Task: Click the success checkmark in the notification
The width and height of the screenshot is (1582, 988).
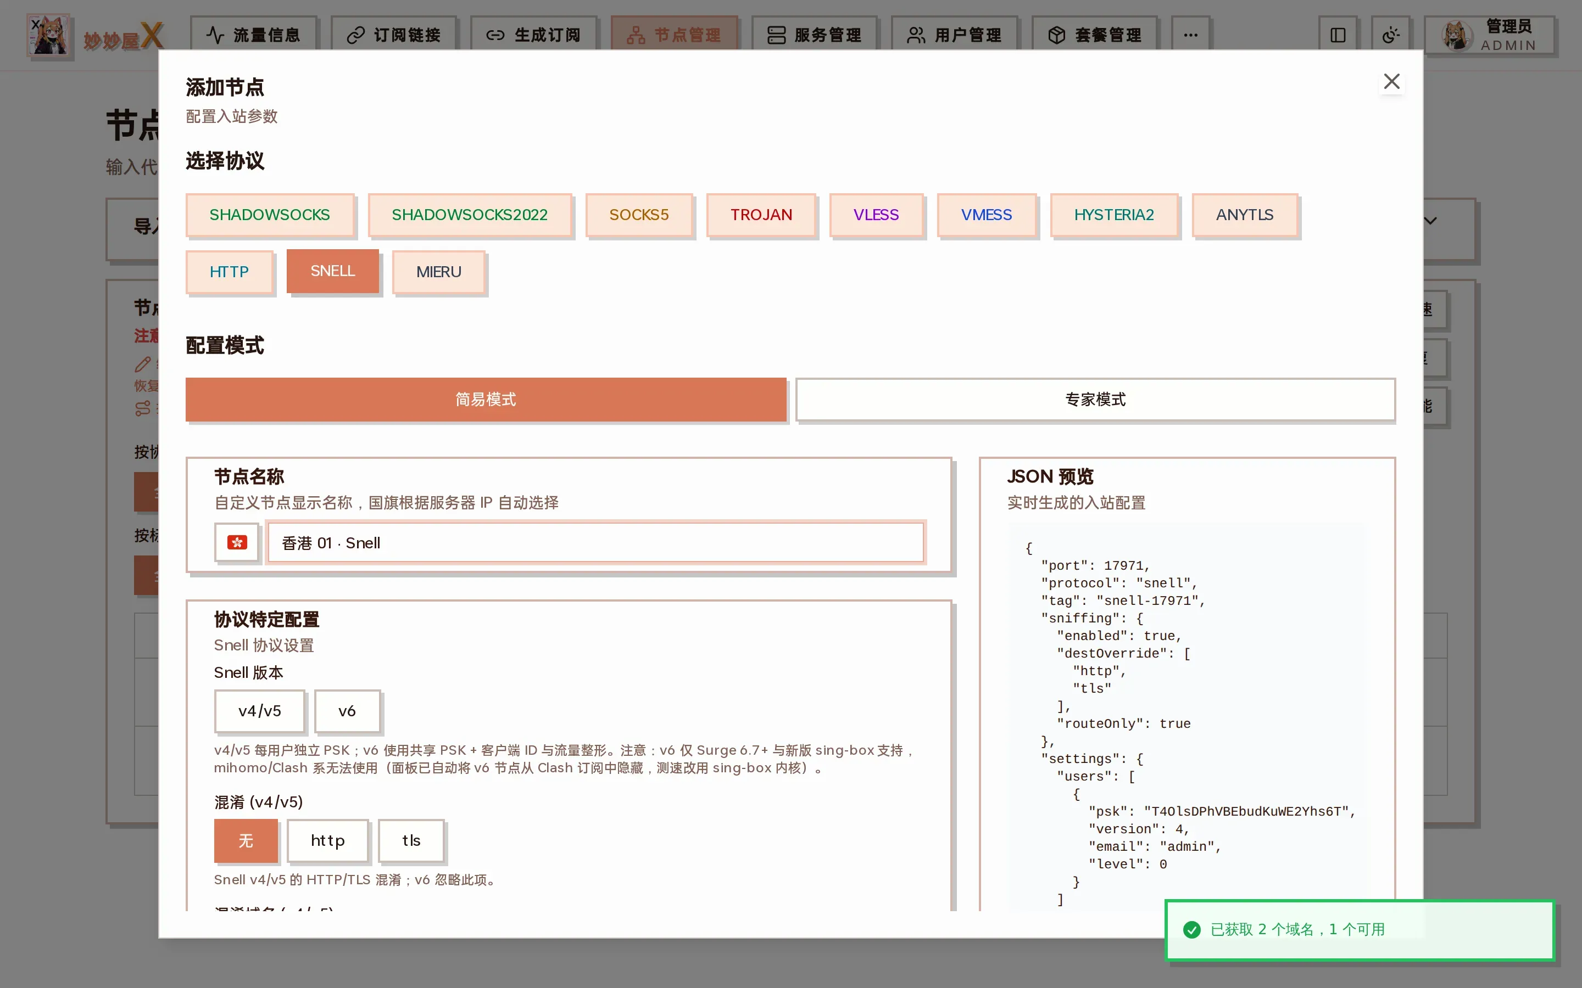Action: [1192, 929]
